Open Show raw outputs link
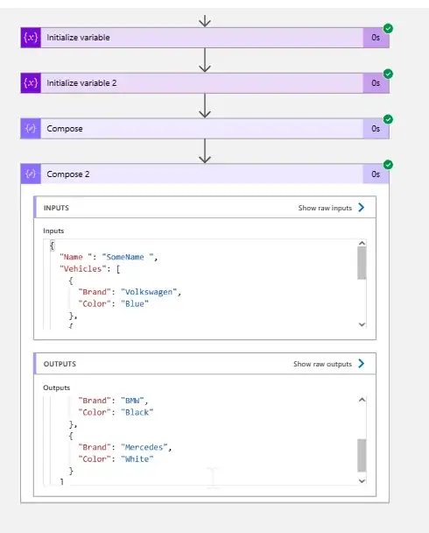The width and height of the screenshot is (429, 533). pyautogui.click(x=322, y=364)
